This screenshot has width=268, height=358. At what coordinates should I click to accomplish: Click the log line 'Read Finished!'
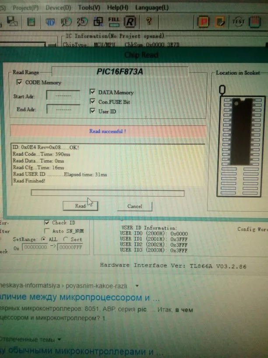coord(29,181)
